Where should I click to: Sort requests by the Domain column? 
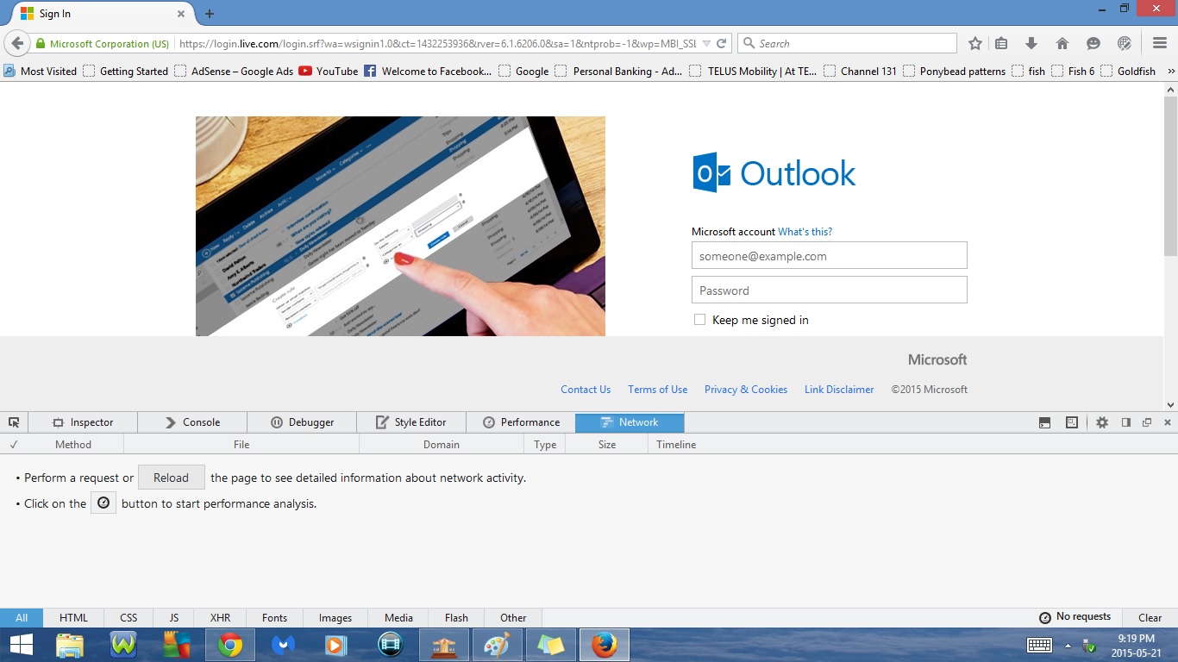point(441,445)
